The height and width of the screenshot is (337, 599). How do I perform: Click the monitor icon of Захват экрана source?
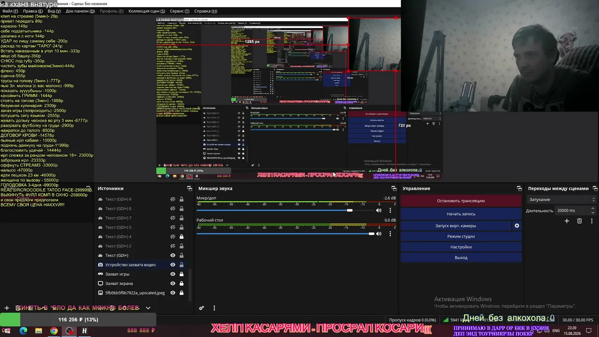pos(100,284)
